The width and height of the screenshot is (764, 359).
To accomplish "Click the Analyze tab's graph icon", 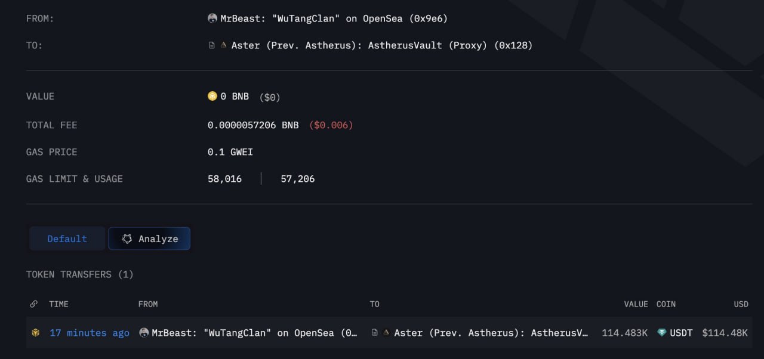I will pyautogui.click(x=127, y=239).
